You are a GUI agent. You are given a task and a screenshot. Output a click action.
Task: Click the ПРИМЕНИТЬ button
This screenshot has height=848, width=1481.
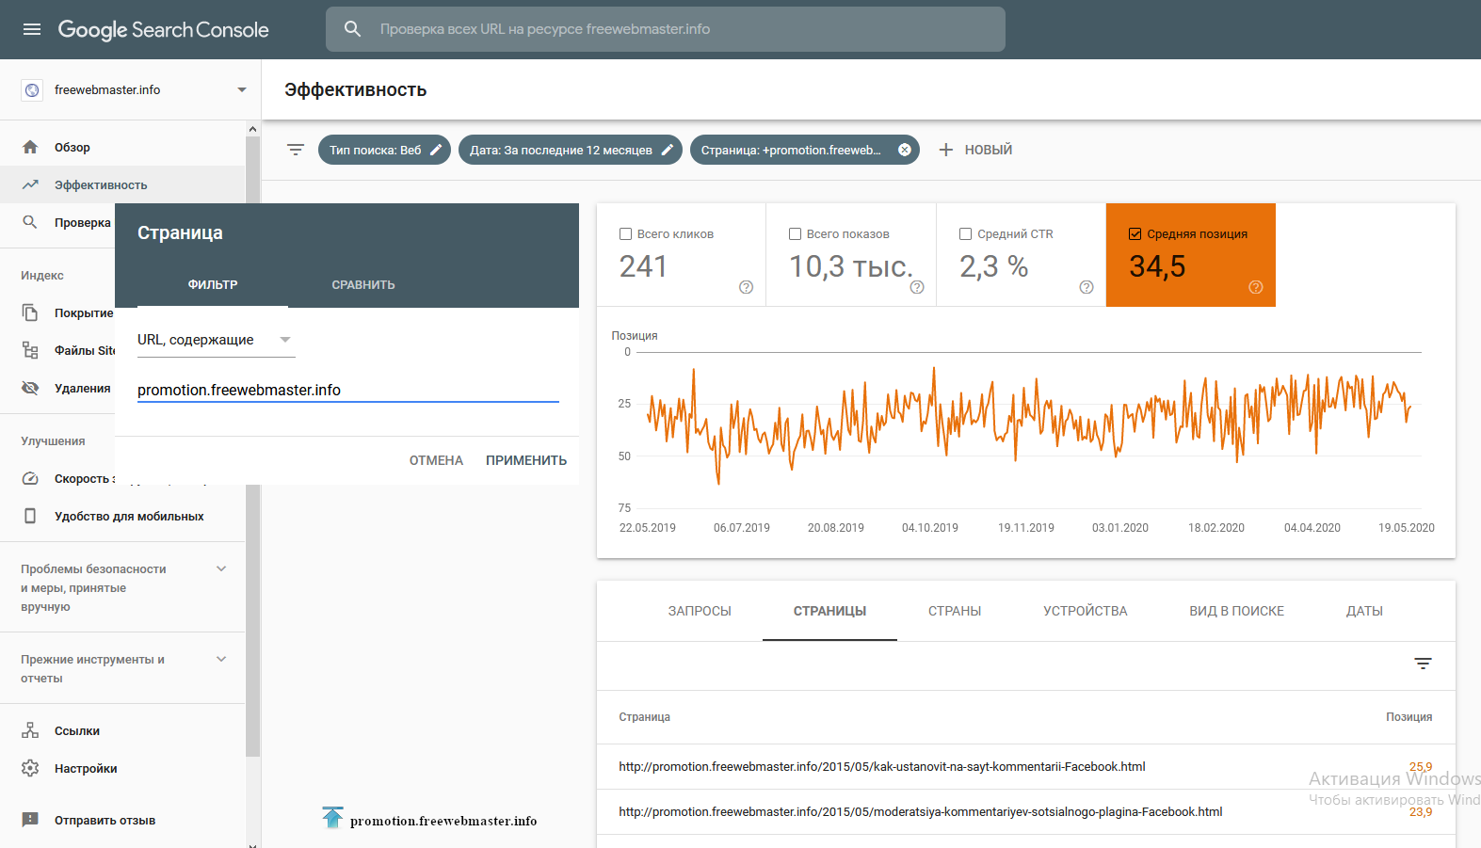tap(526, 460)
